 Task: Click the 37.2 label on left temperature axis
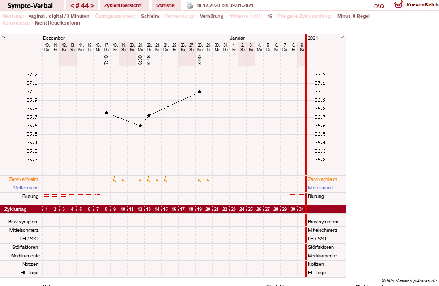pyautogui.click(x=32, y=75)
